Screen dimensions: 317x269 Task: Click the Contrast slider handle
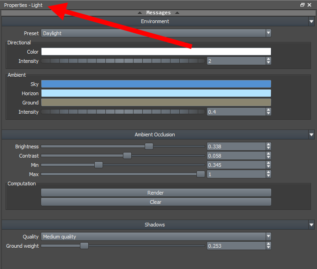click(x=127, y=156)
